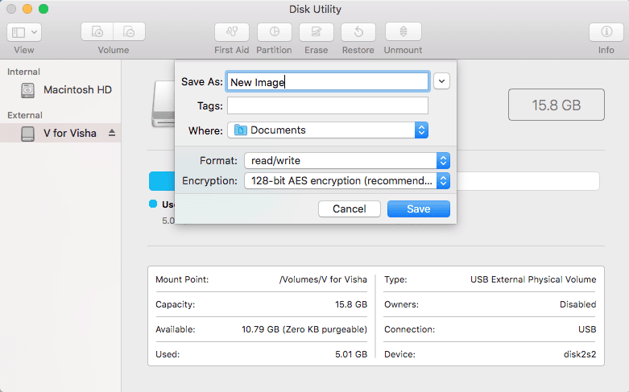Click the 15.8 GB capacity box

click(x=557, y=105)
